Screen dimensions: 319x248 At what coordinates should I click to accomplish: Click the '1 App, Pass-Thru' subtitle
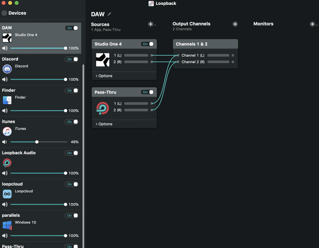tap(106, 29)
